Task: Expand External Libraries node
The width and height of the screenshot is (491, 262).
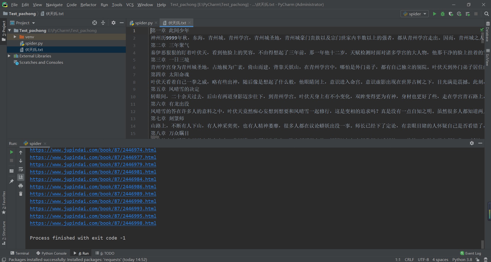Action: click(x=9, y=56)
